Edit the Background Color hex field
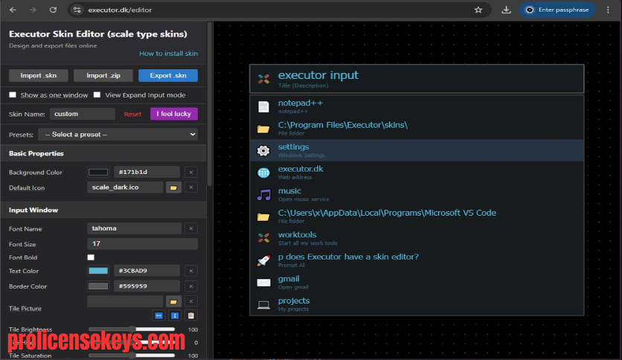The width and height of the screenshot is (622, 360). pos(147,172)
